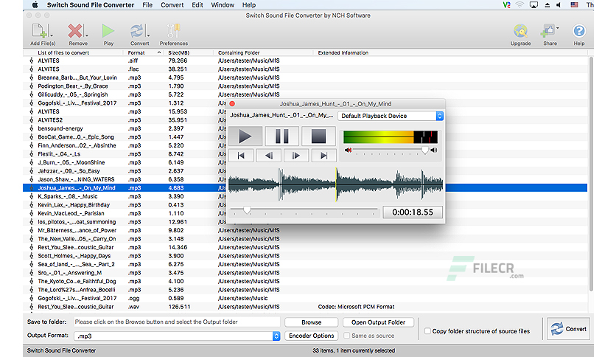Open the Convert menu

(172, 4)
